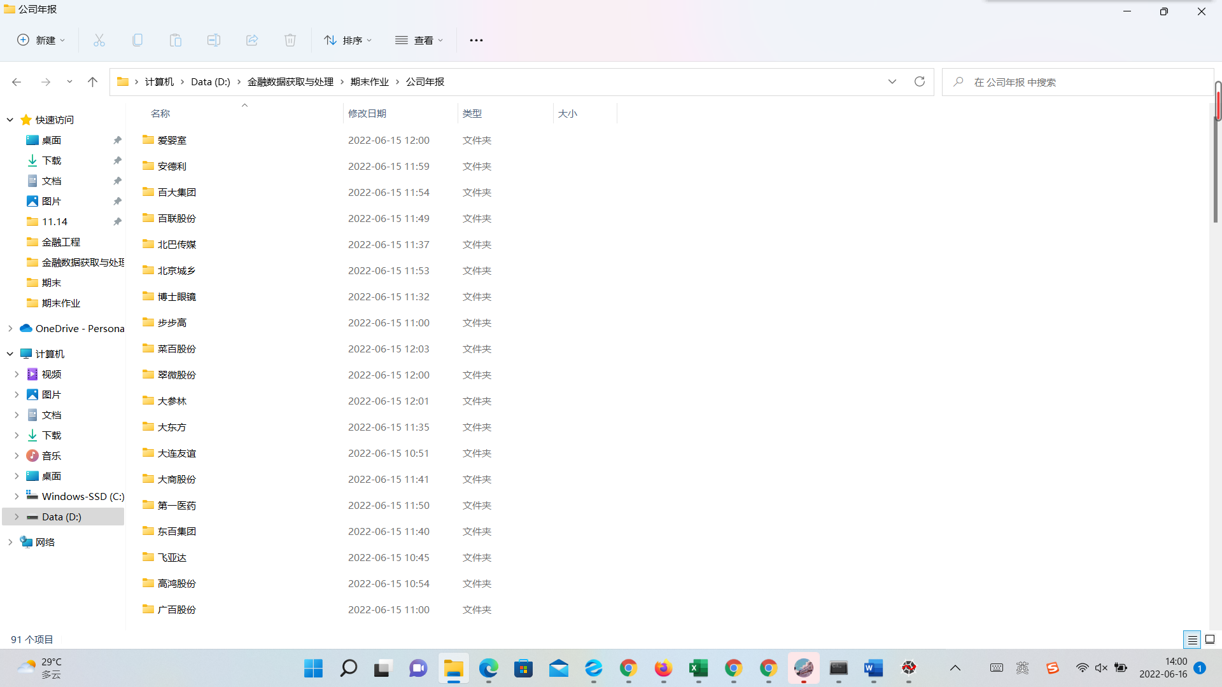The height and width of the screenshot is (687, 1222).
Task: Go forward with the right arrow
Action: [46, 82]
